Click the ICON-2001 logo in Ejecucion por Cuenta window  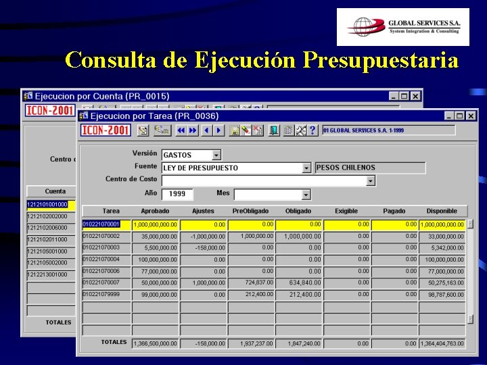tap(50, 110)
